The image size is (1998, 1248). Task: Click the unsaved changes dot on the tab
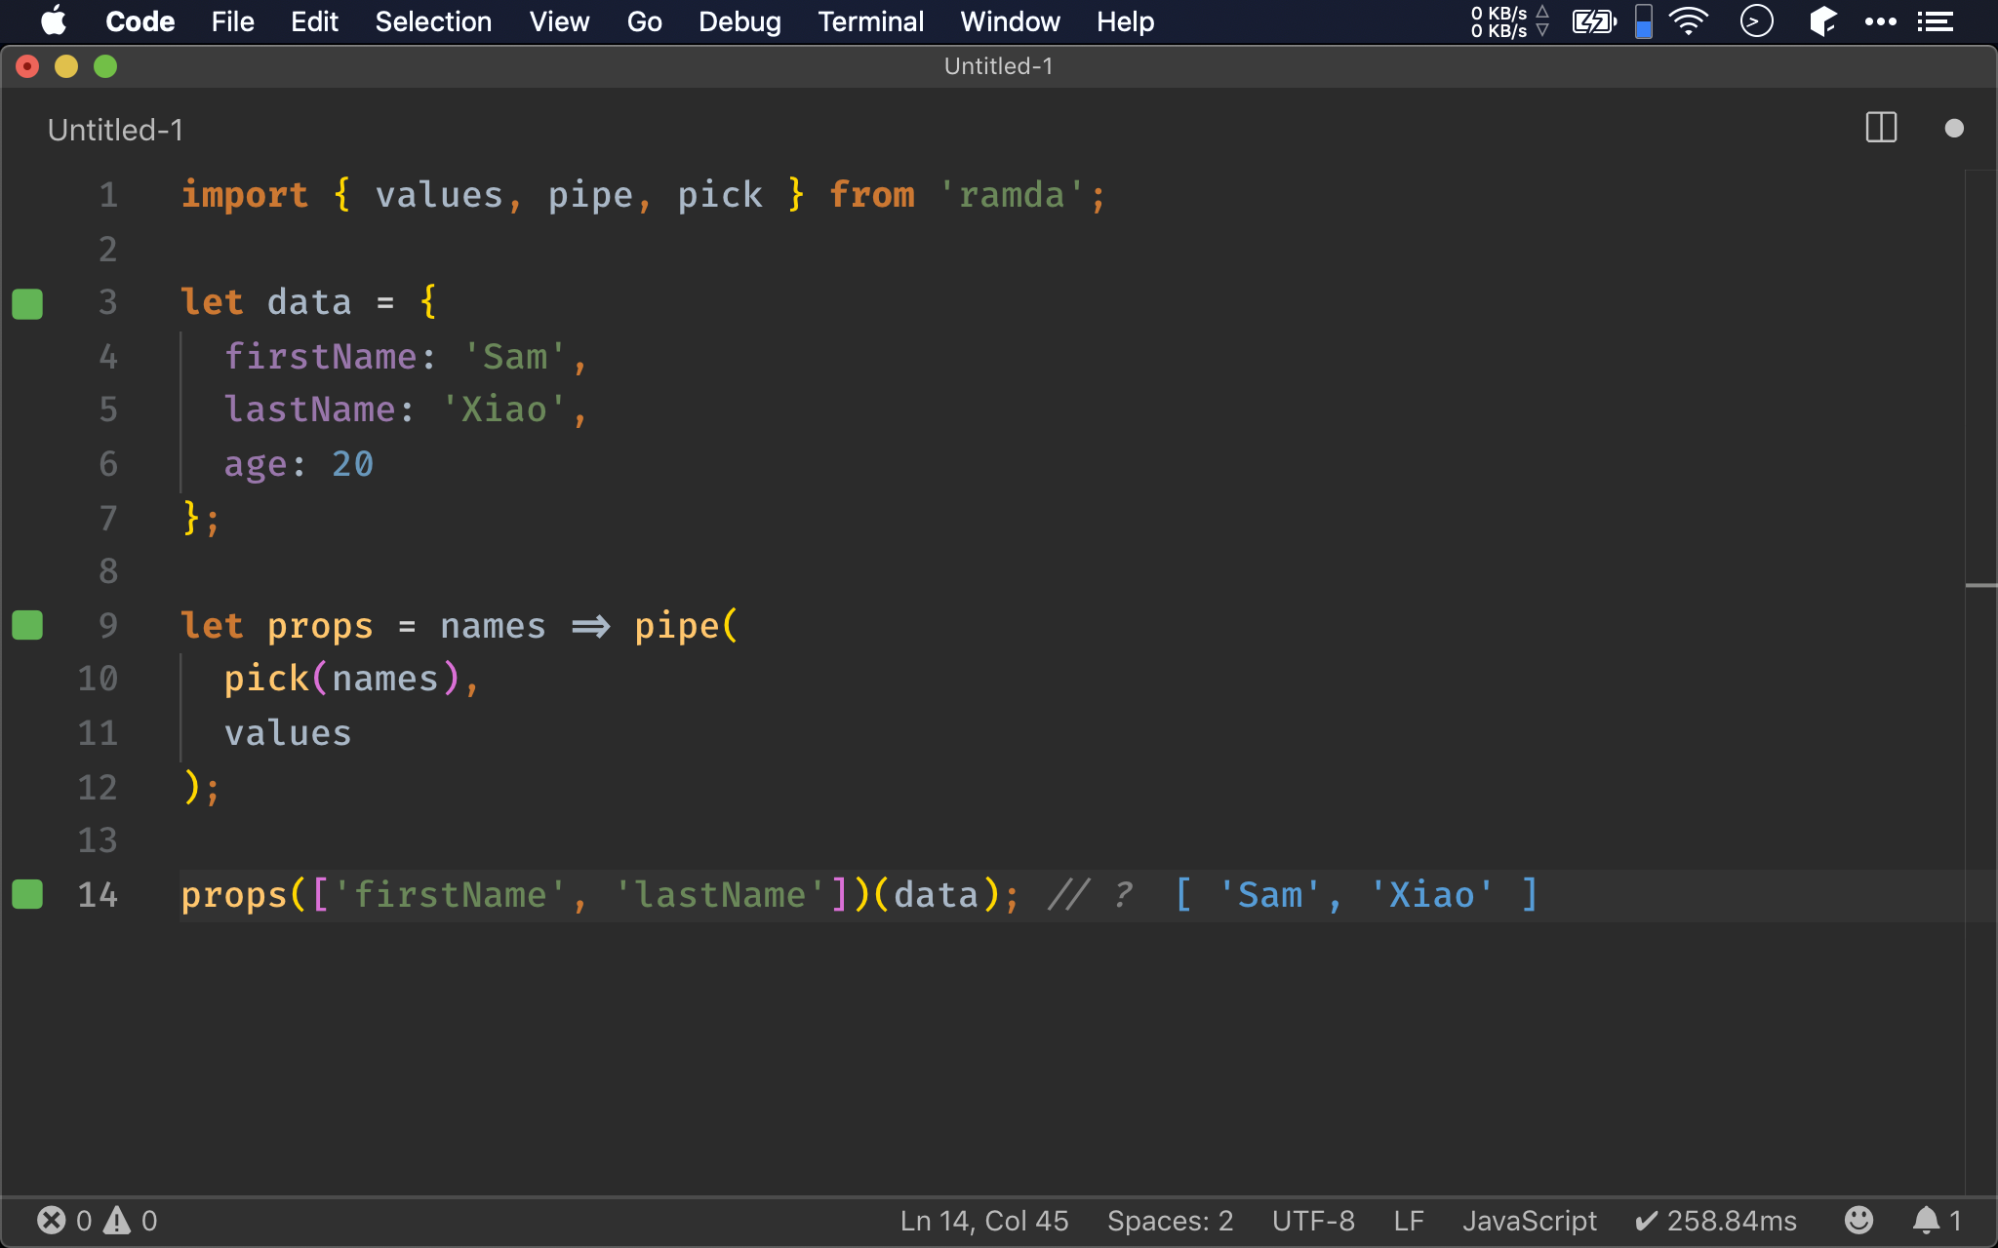pos(1953,128)
